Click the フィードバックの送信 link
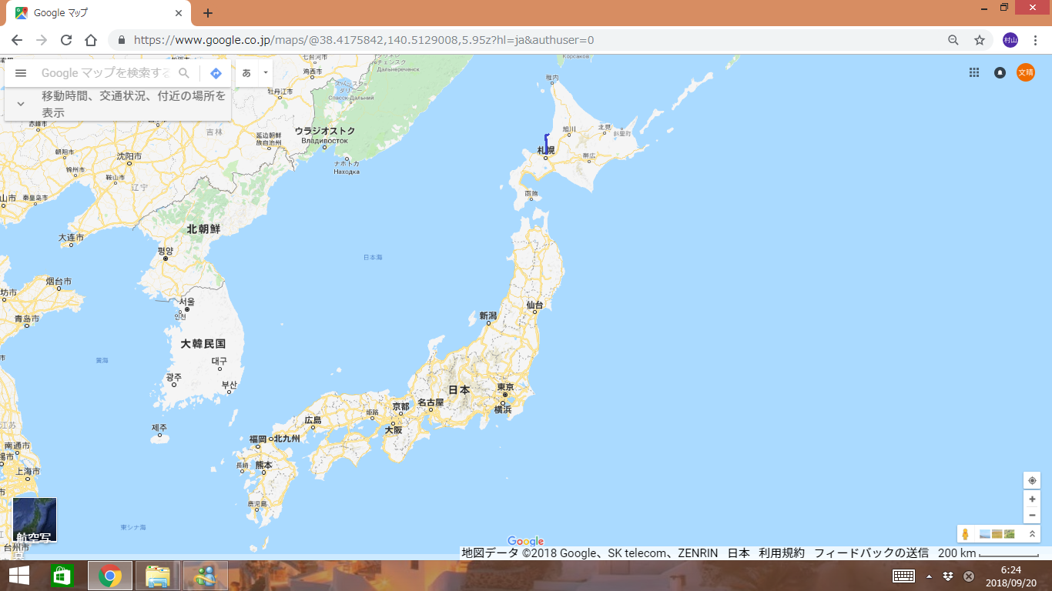1052x591 pixels. click(x=871, y=553)
